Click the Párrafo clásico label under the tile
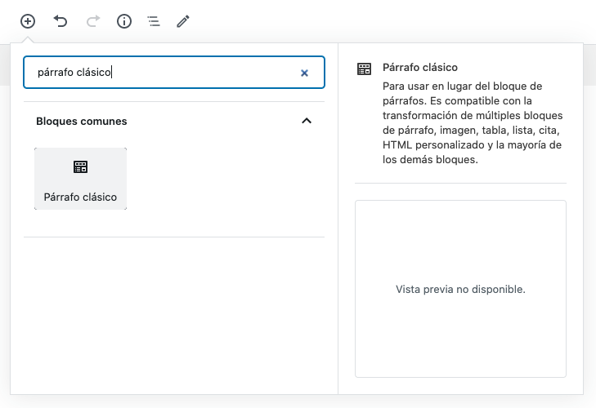 pos(80,197)
